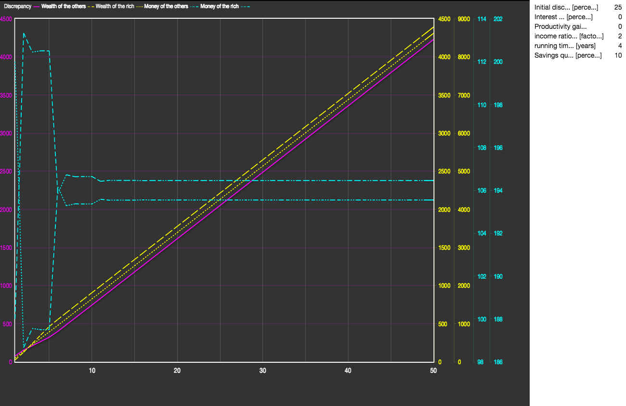Click the Savings quota value 10
The width and height of the screenshot is (626, 406).
[x=618, y=56]
